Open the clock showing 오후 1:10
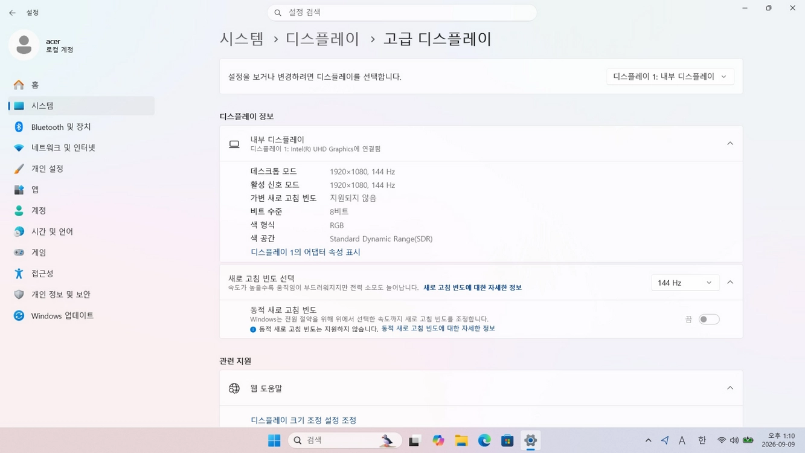 (x=778, y=440)
